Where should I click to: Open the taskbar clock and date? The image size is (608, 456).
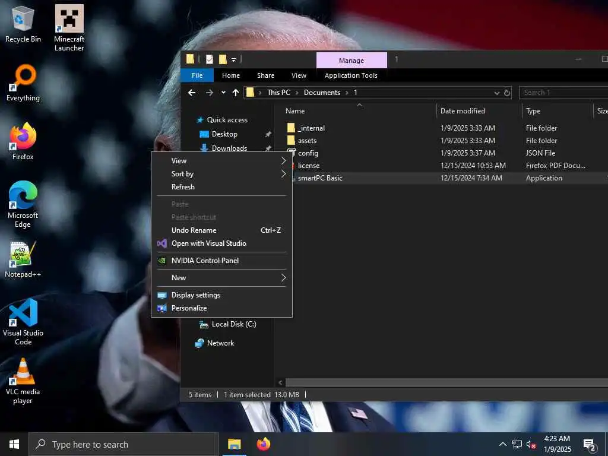pos(557,444)
